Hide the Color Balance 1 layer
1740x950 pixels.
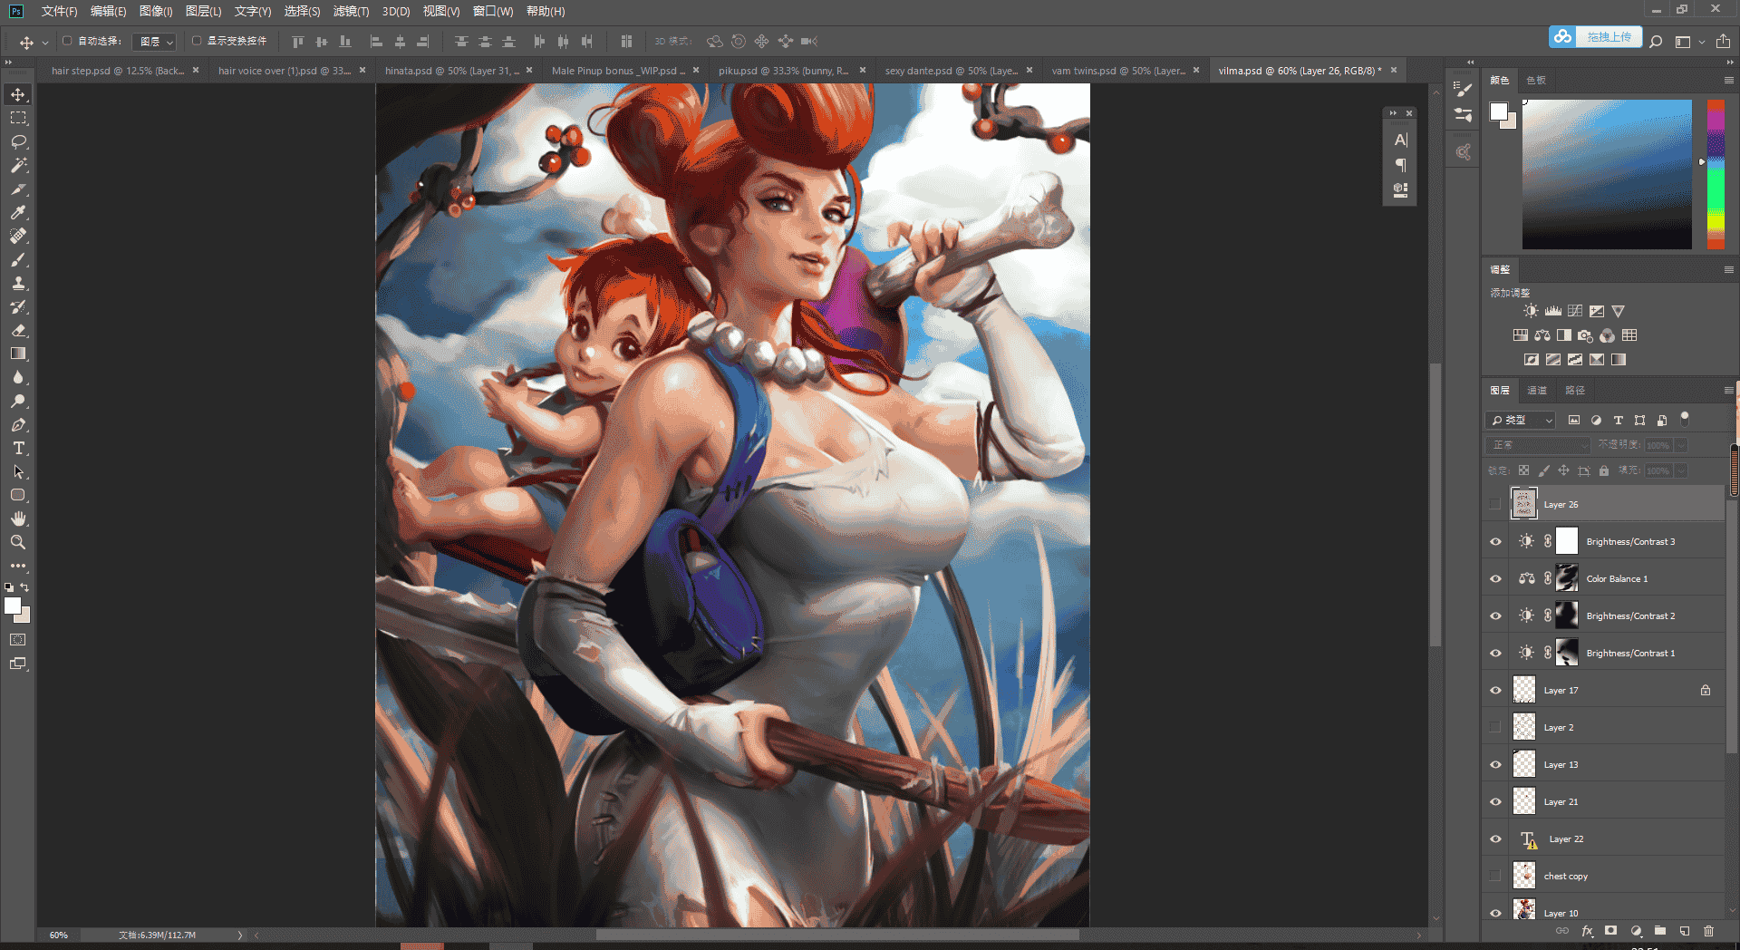pos(1495,579)
